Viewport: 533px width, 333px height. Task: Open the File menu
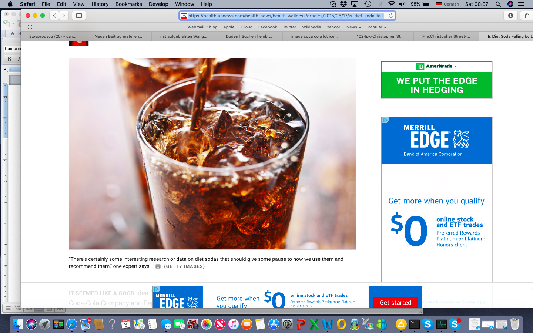(x=46, y=4)
